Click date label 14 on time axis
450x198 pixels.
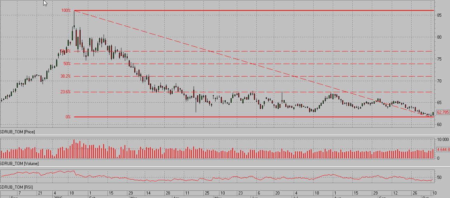[148, 193]
